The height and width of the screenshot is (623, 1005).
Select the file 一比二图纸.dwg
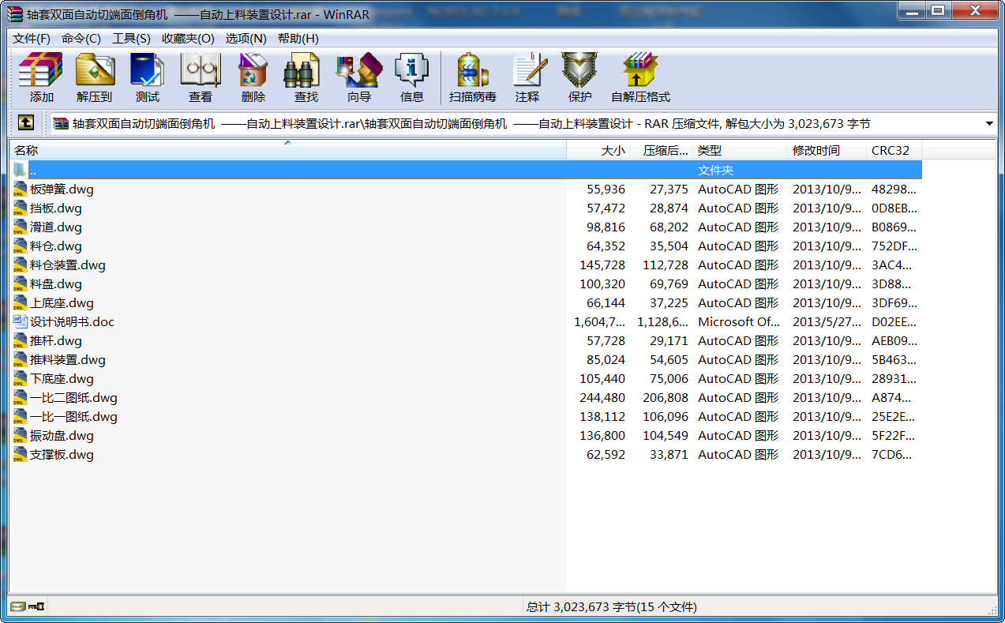click(73, 397)
